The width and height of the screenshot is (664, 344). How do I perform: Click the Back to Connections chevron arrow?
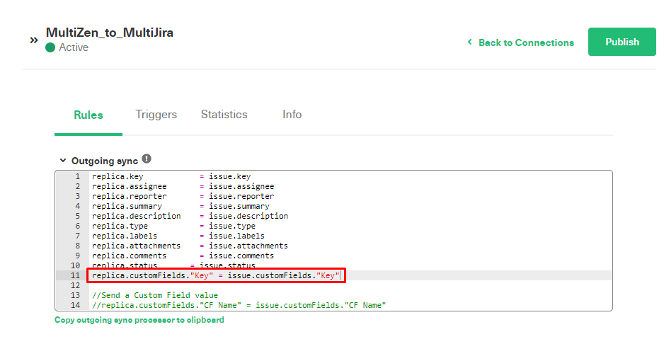(469, 42)
